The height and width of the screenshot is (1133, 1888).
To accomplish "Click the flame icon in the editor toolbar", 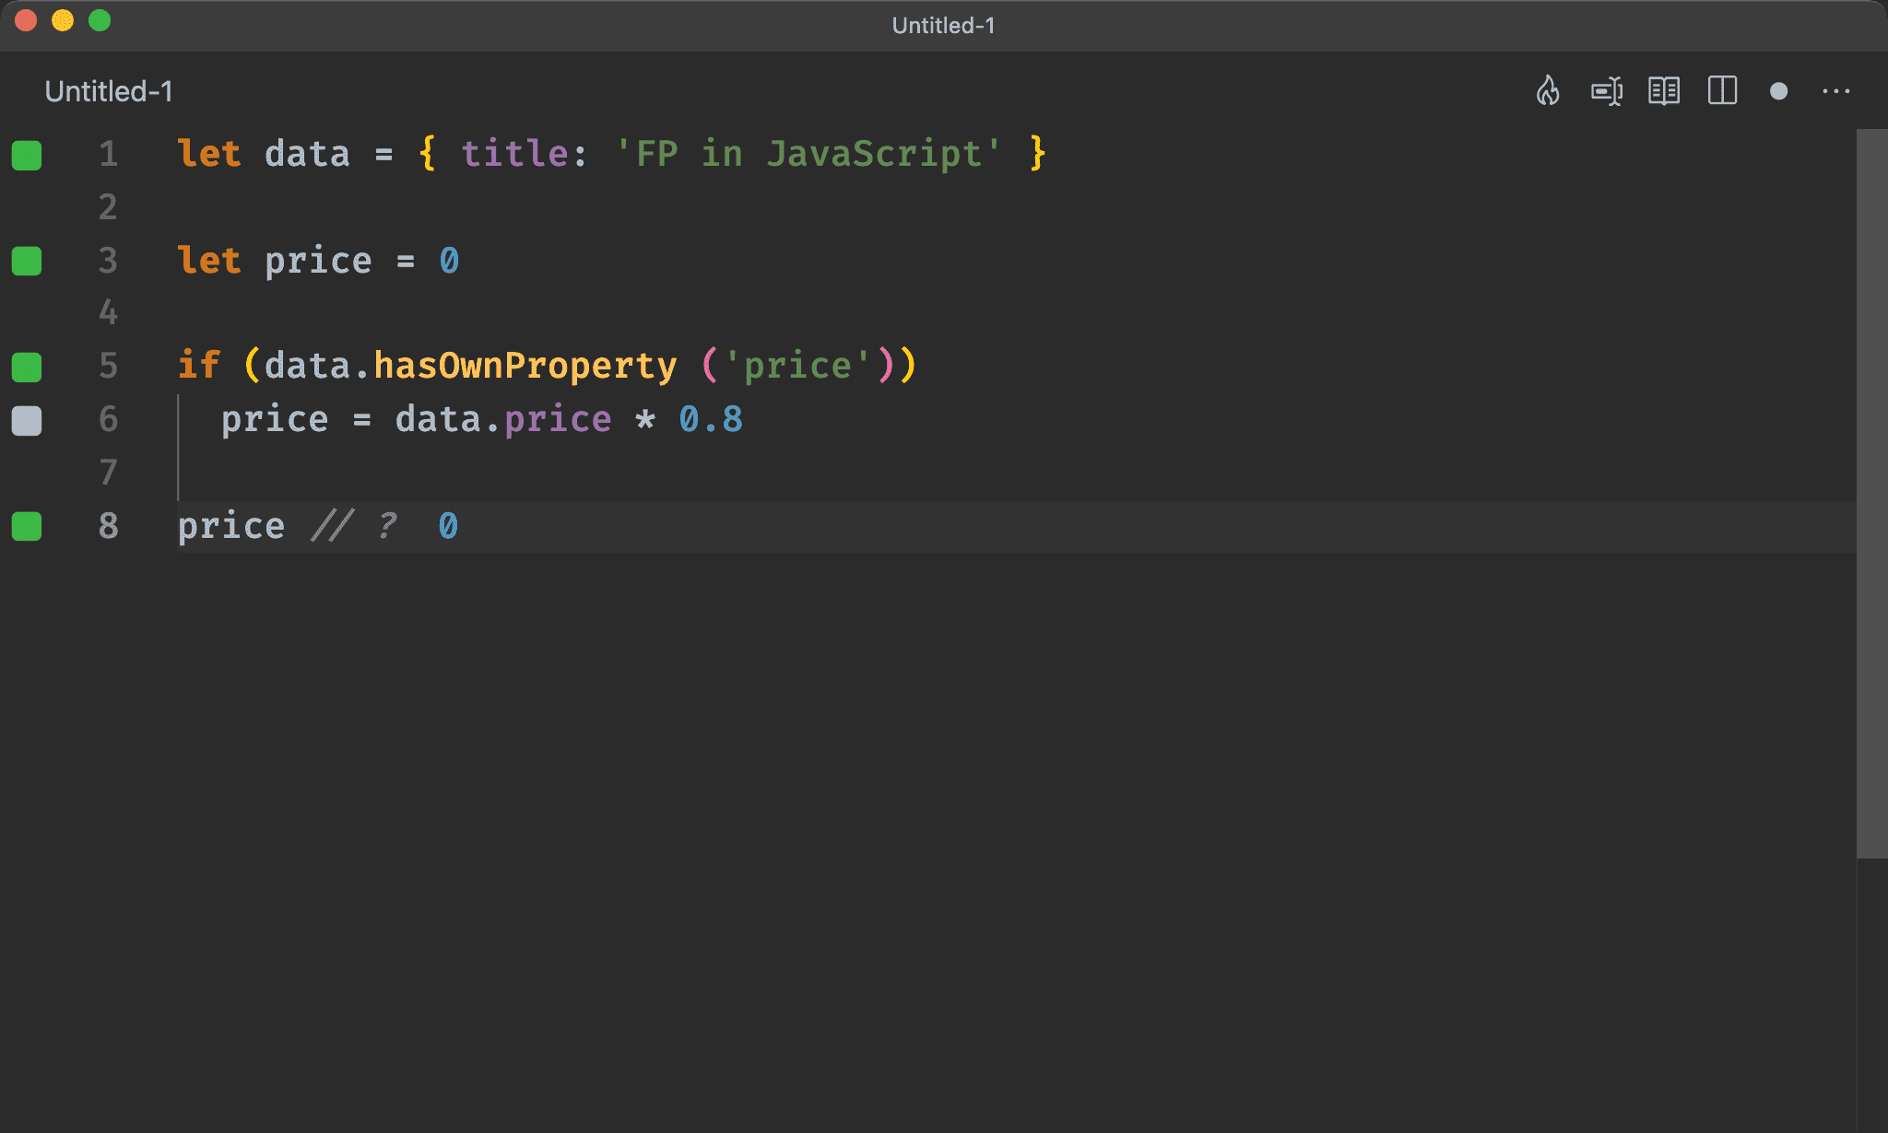I will coord(1548,91).
